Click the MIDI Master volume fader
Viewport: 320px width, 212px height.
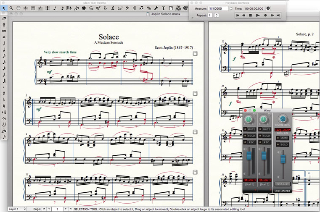(x=283, y=158)
